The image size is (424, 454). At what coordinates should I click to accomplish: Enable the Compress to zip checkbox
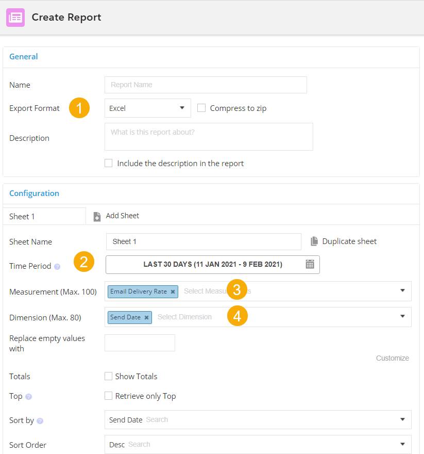coord(201,108)
